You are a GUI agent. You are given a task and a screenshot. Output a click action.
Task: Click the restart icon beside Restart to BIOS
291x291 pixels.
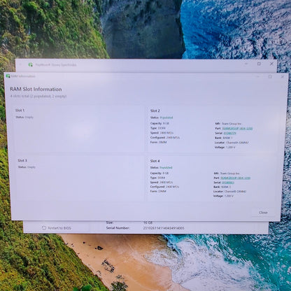(x=43, y=228)
